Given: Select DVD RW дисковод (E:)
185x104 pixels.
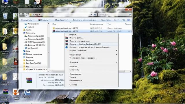Looking at the screenshot, I should click(35, 42).
